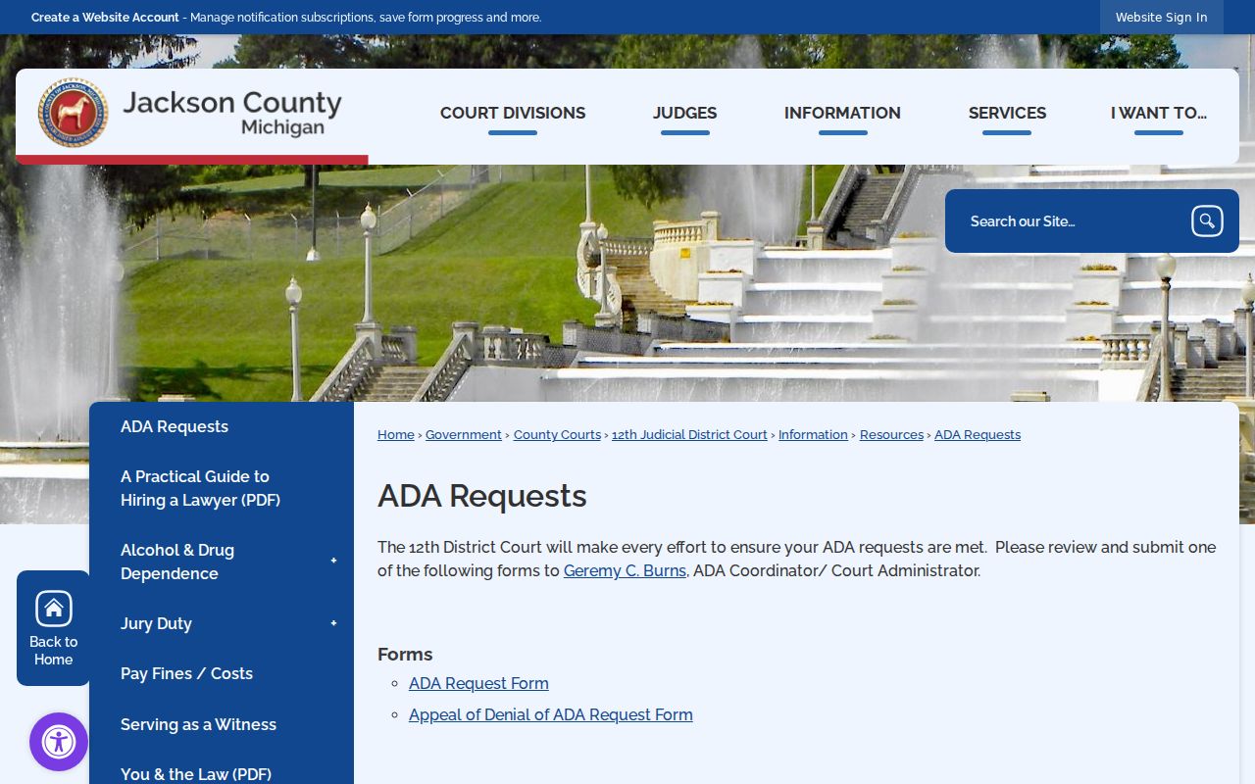Go to Government in the breadcrumb
The image size is (1255, 784).
pos(464,435)
